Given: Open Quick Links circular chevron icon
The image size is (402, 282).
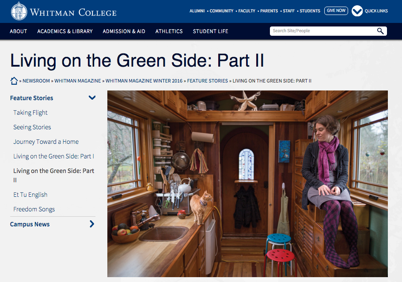Looking at the screenshot, I should tap(357, 11).
